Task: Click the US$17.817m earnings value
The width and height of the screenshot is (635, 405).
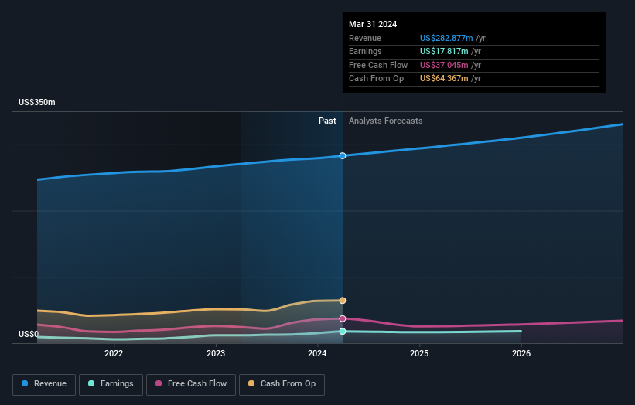Action: click(444, 51)
